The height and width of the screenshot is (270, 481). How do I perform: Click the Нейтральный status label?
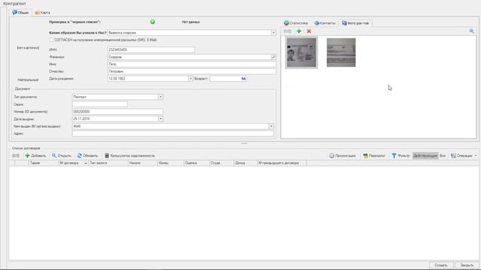tap(28, 80)
